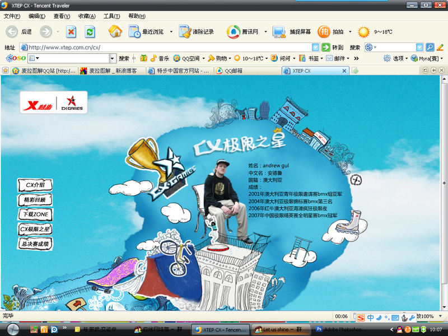Image resolution: width=448 pixels, height=336 pixels.
Task: Click the highlighter pencil icon
Action: click(440, 47)
